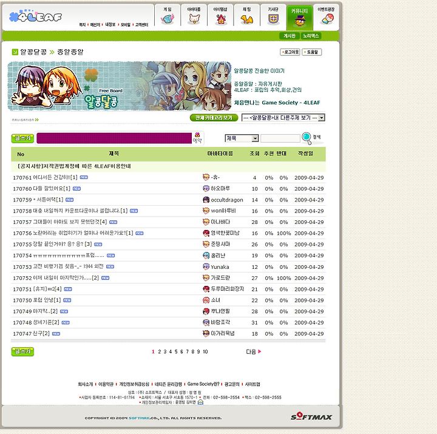Switch to the 게시판 sub-menu
437x434 pixels.
tap(290, 36)
